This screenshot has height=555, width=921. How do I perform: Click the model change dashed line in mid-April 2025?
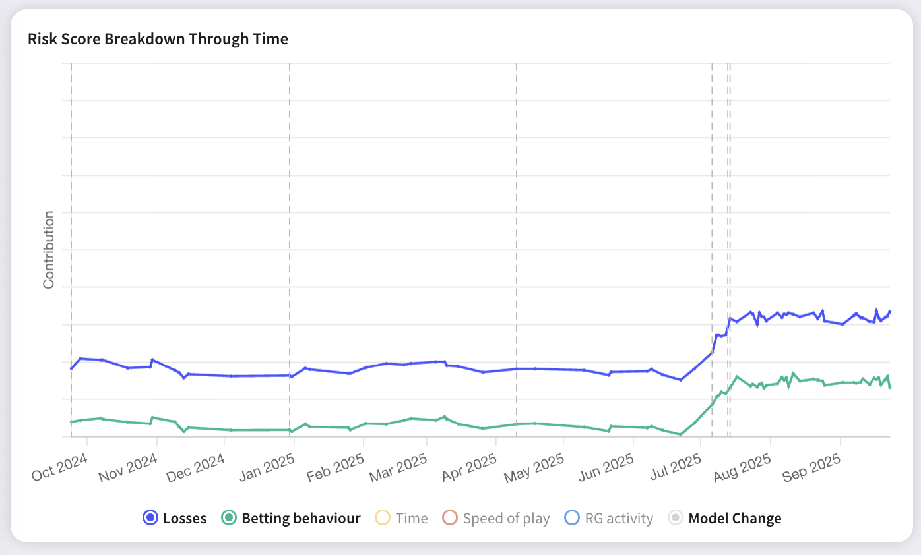(x=516, y=198)
